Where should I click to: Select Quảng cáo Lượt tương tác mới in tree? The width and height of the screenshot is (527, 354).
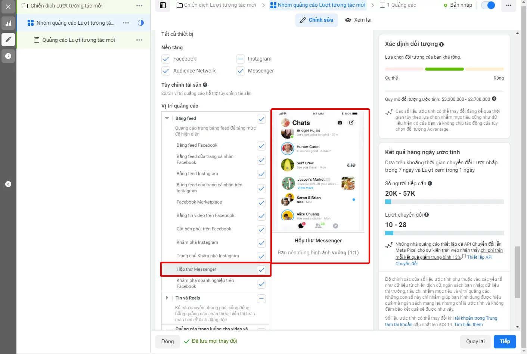(x=79, y=40)
